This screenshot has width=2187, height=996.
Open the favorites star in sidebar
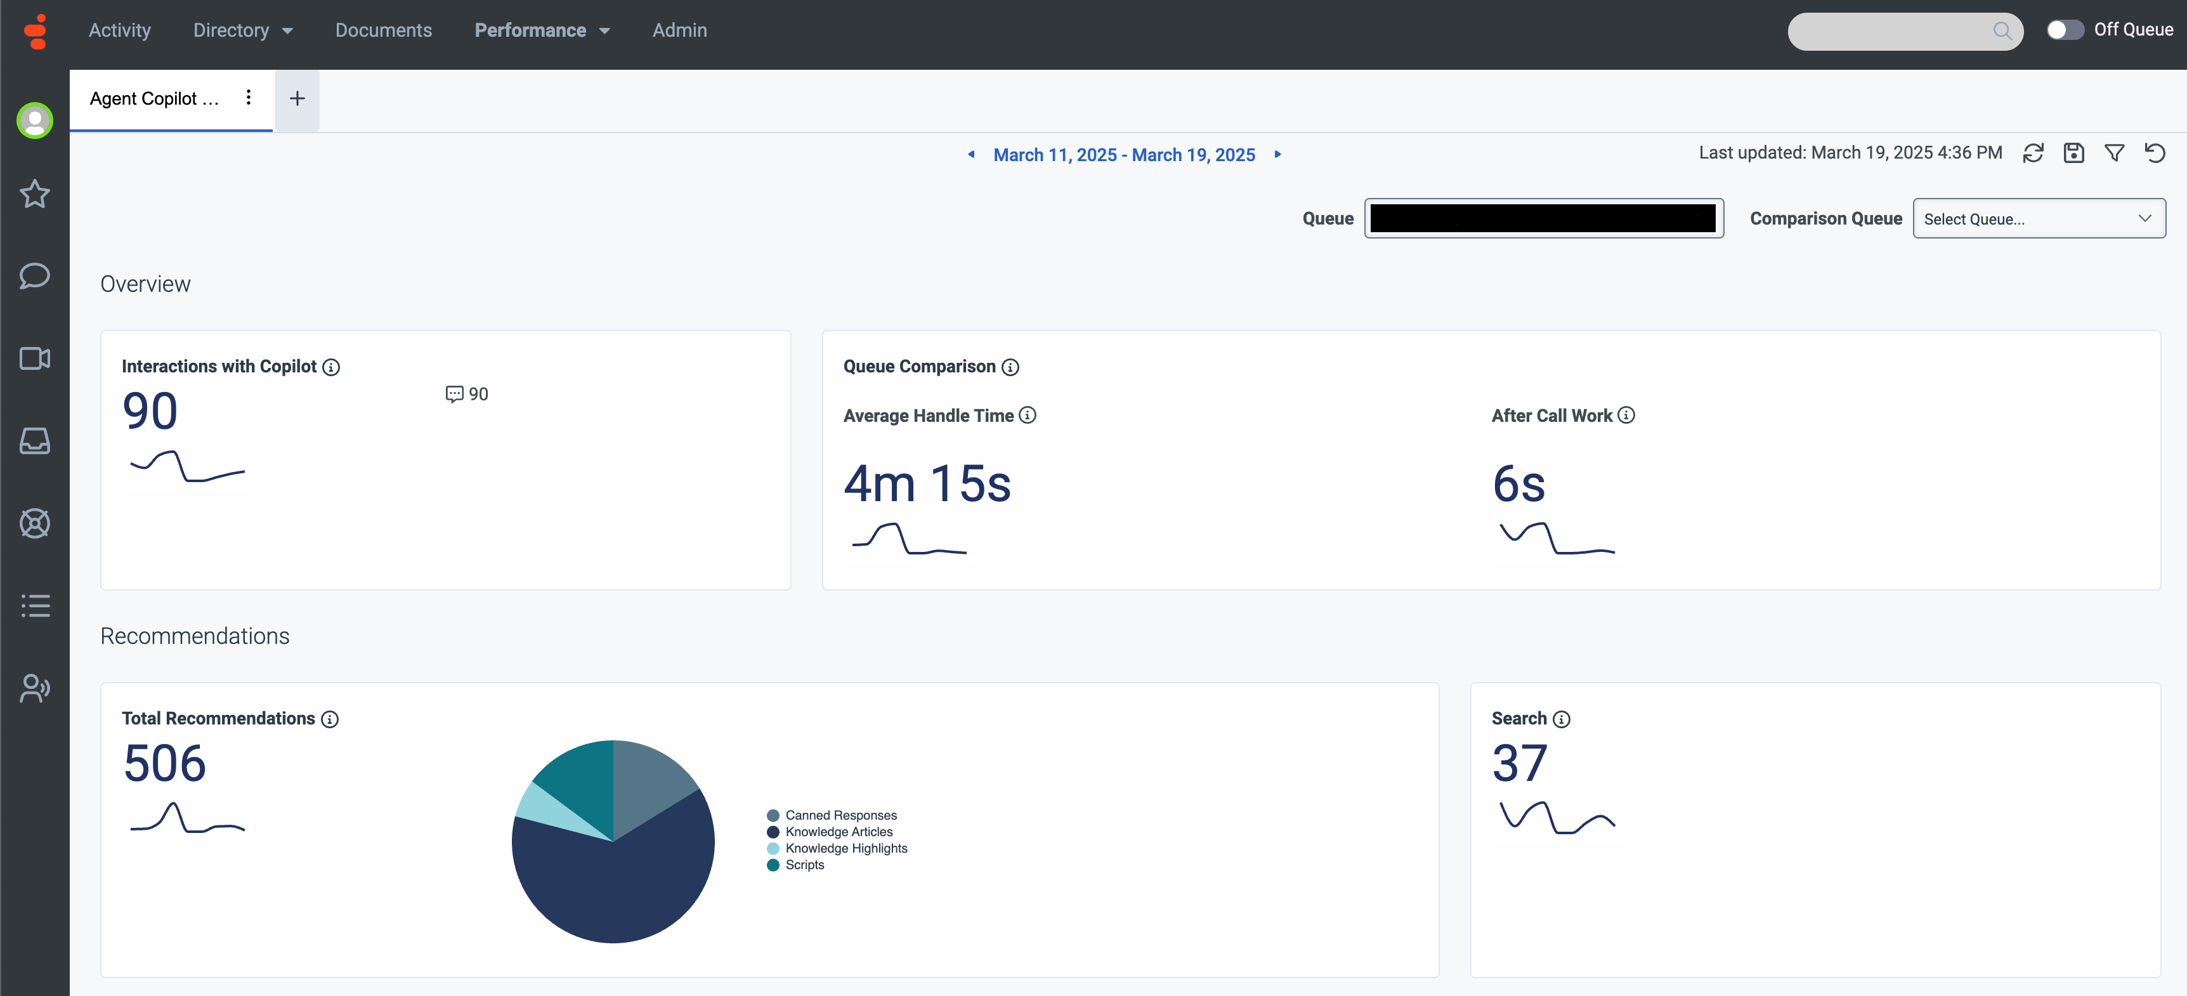[35, 193]
